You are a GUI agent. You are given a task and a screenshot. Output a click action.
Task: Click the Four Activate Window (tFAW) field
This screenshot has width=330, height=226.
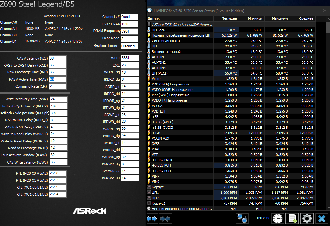pos(59,155)
